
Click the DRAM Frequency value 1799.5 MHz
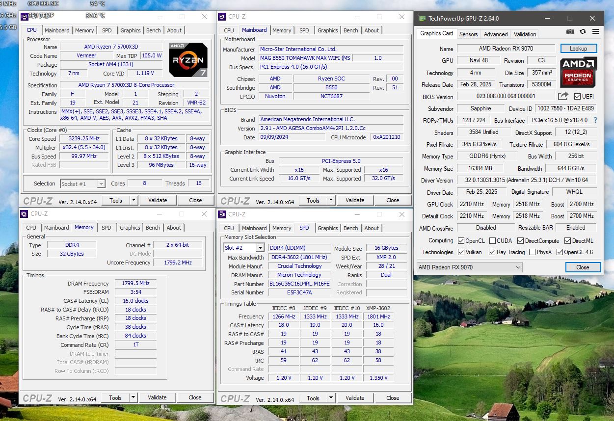point(135,284)
